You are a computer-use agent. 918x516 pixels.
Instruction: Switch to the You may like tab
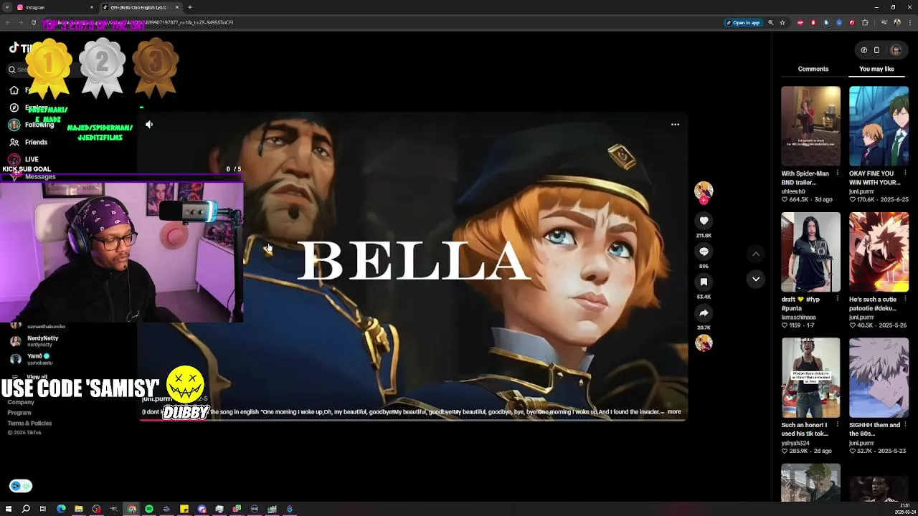pos(876,69)
